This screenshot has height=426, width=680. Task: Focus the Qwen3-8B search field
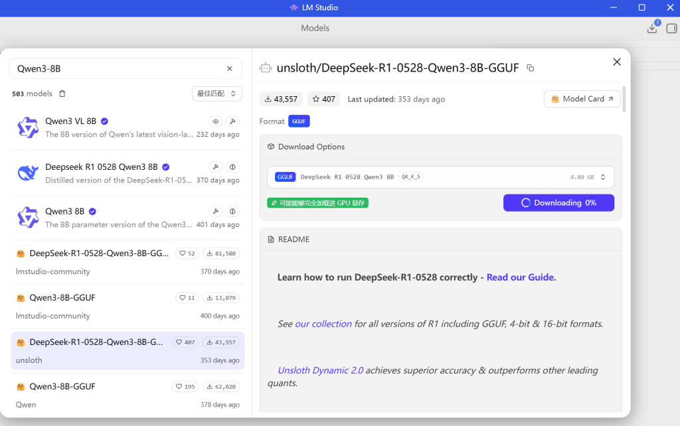click(126, 68)
